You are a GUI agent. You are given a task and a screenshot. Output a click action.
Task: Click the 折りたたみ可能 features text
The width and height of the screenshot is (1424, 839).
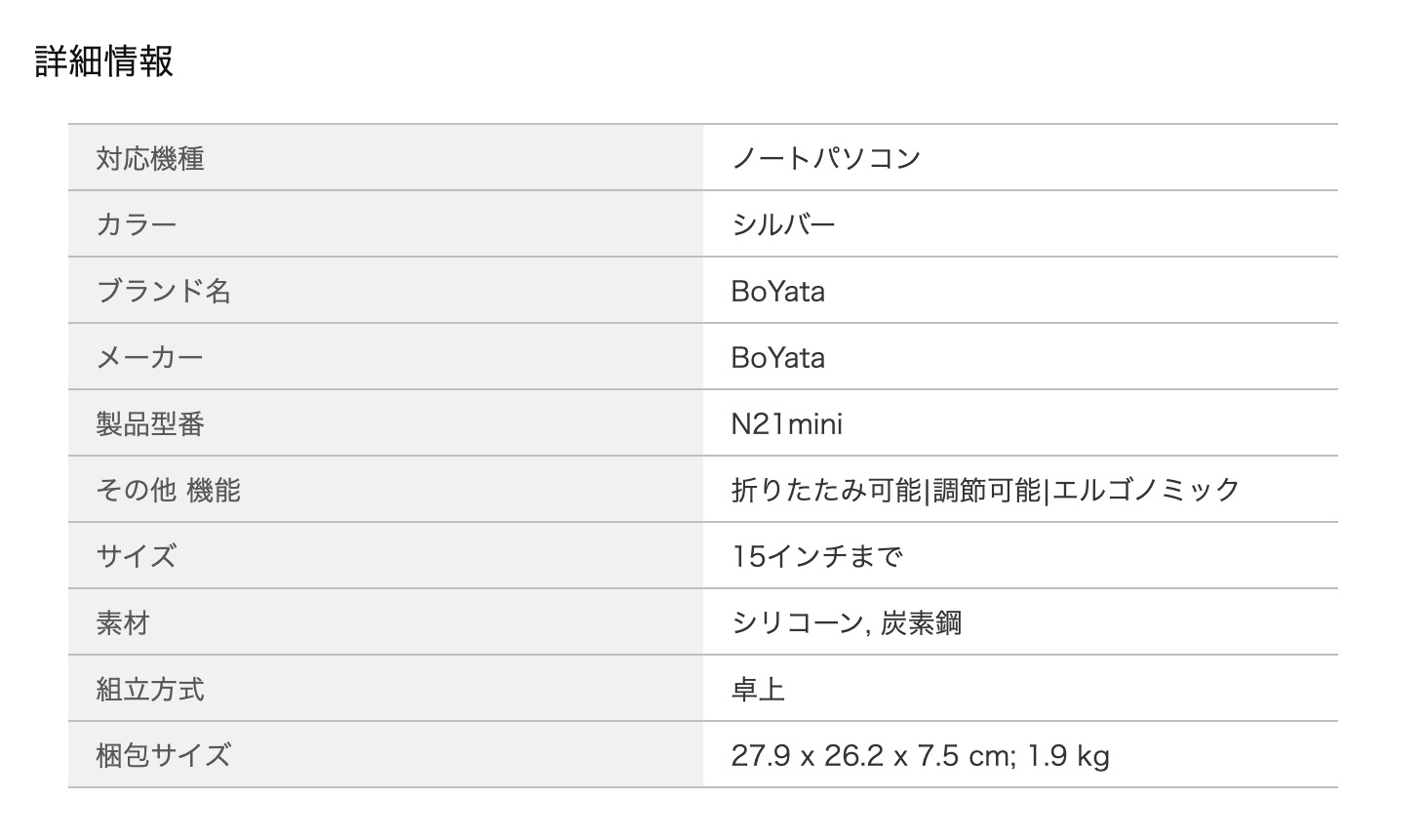826,490
